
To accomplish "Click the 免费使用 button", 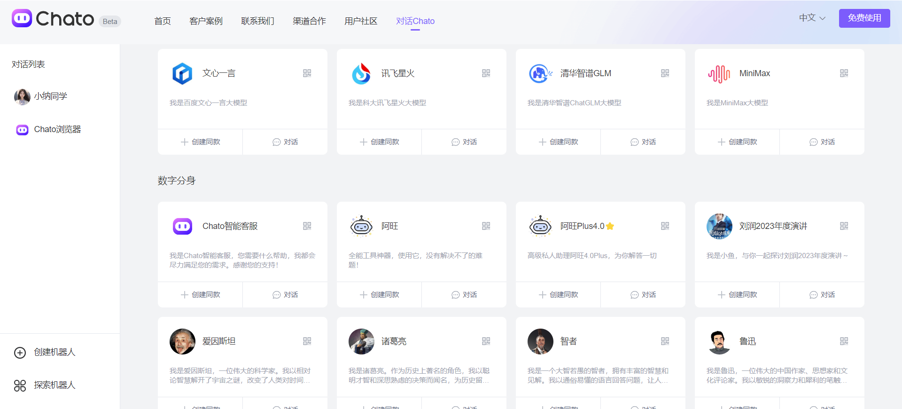I will [x=864, y=18].
